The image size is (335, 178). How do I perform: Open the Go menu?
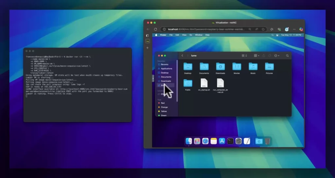pos(191,35)
